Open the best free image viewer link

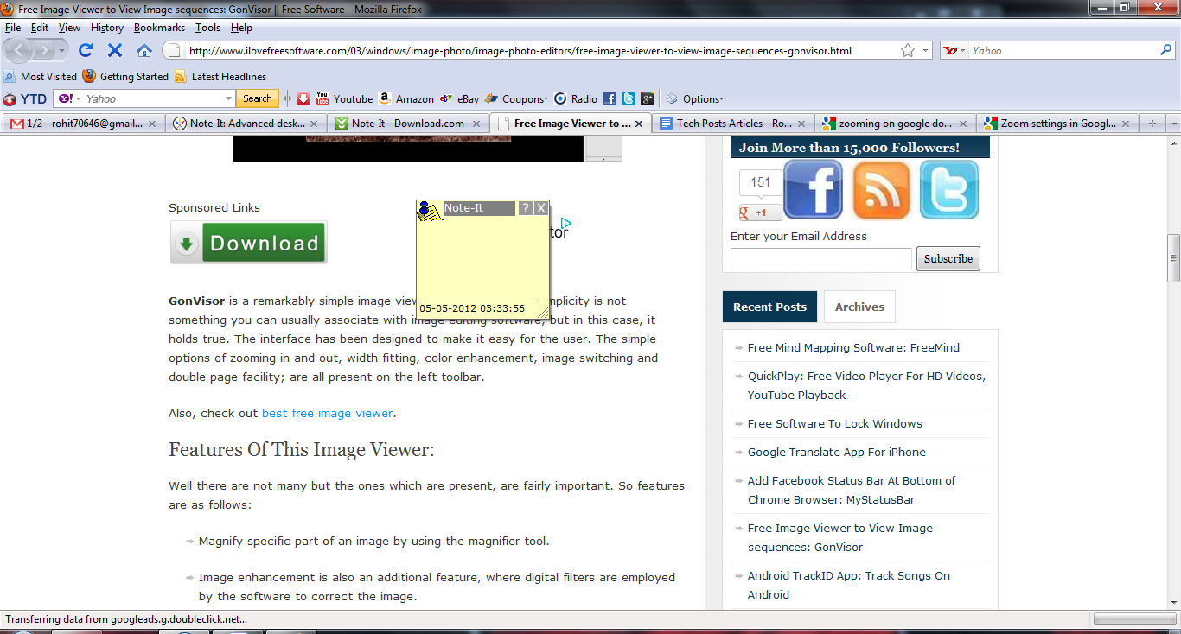(328, 413)
